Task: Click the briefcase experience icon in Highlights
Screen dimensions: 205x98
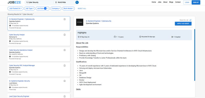Action: (115, 37)
